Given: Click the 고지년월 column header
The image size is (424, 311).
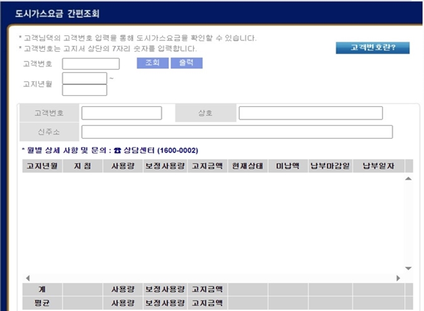Looking at the screenshot, I should coord(42,166).
